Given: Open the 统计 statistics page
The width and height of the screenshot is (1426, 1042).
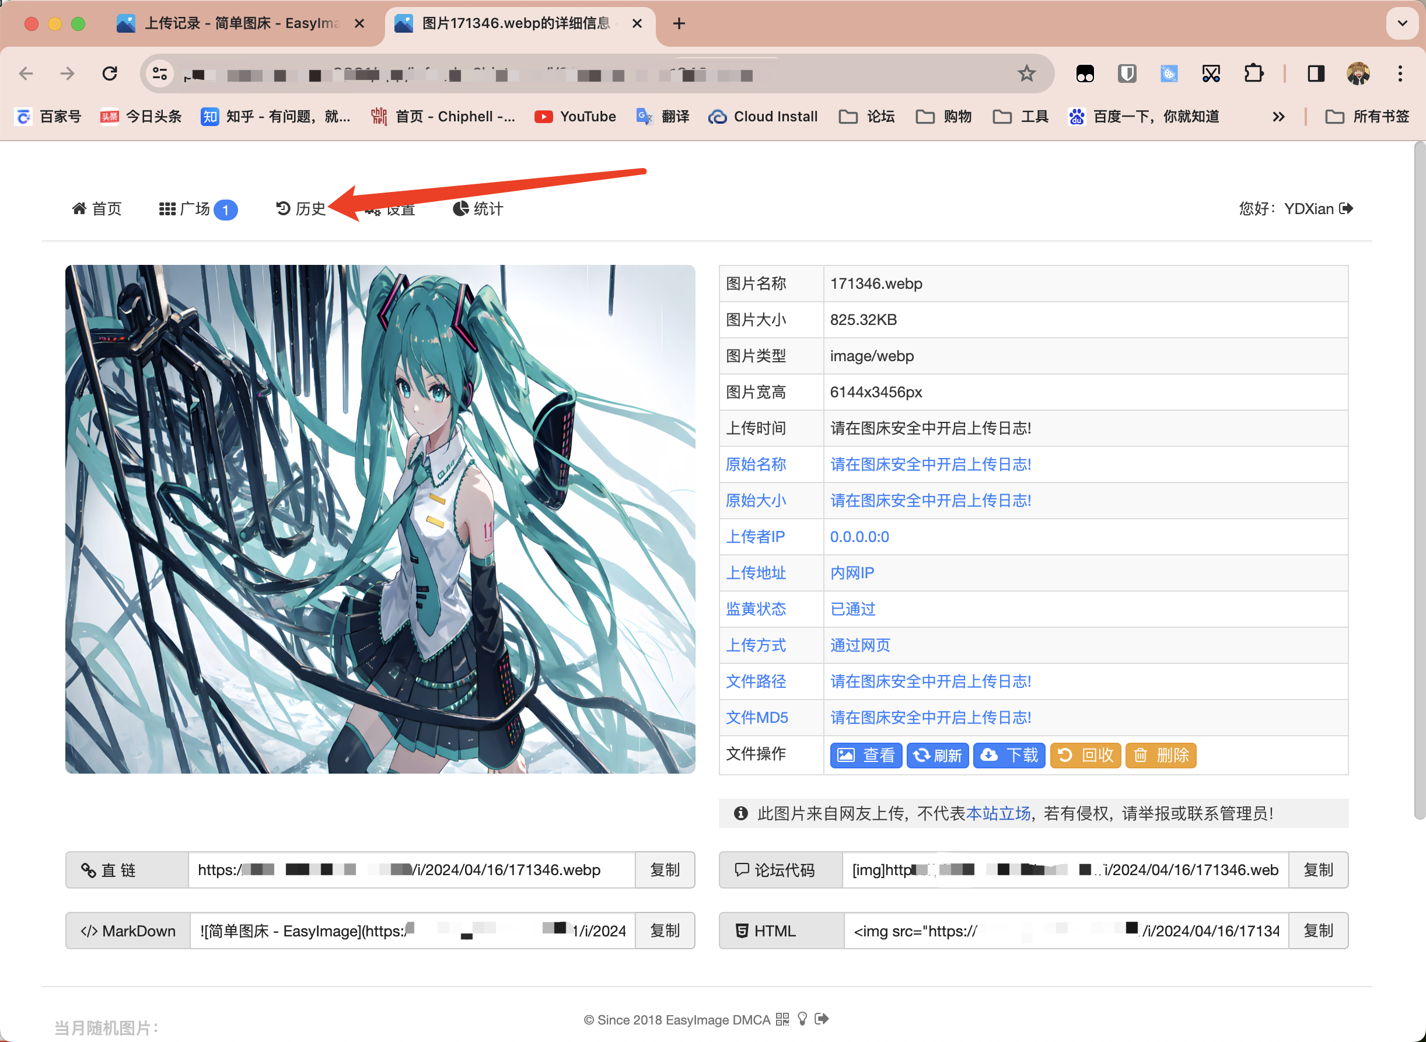Looking at the screenshot, I should pyautogui.click(x=478, y=209).
